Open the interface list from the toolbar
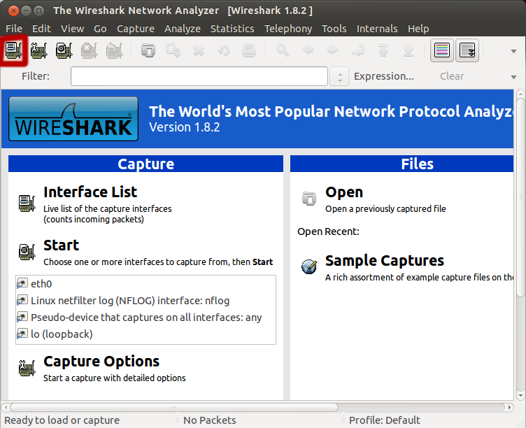Screen dimensions: 526x428 click(13, 50)
